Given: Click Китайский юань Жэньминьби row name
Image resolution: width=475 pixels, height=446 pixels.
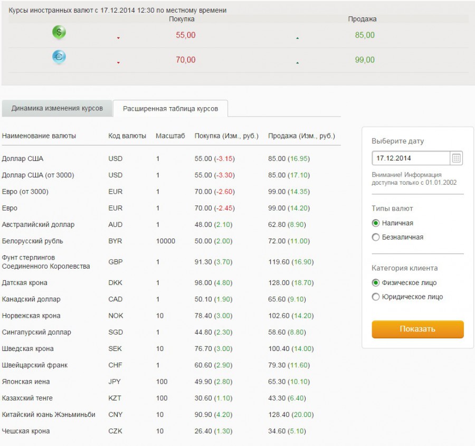Looking at the screenshot, I should pyautogui.click(x=49, y=414).
